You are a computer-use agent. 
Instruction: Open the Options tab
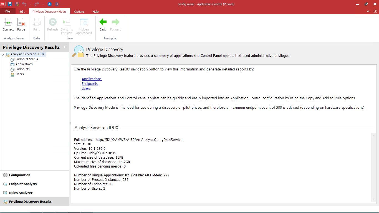coord(79,12)
